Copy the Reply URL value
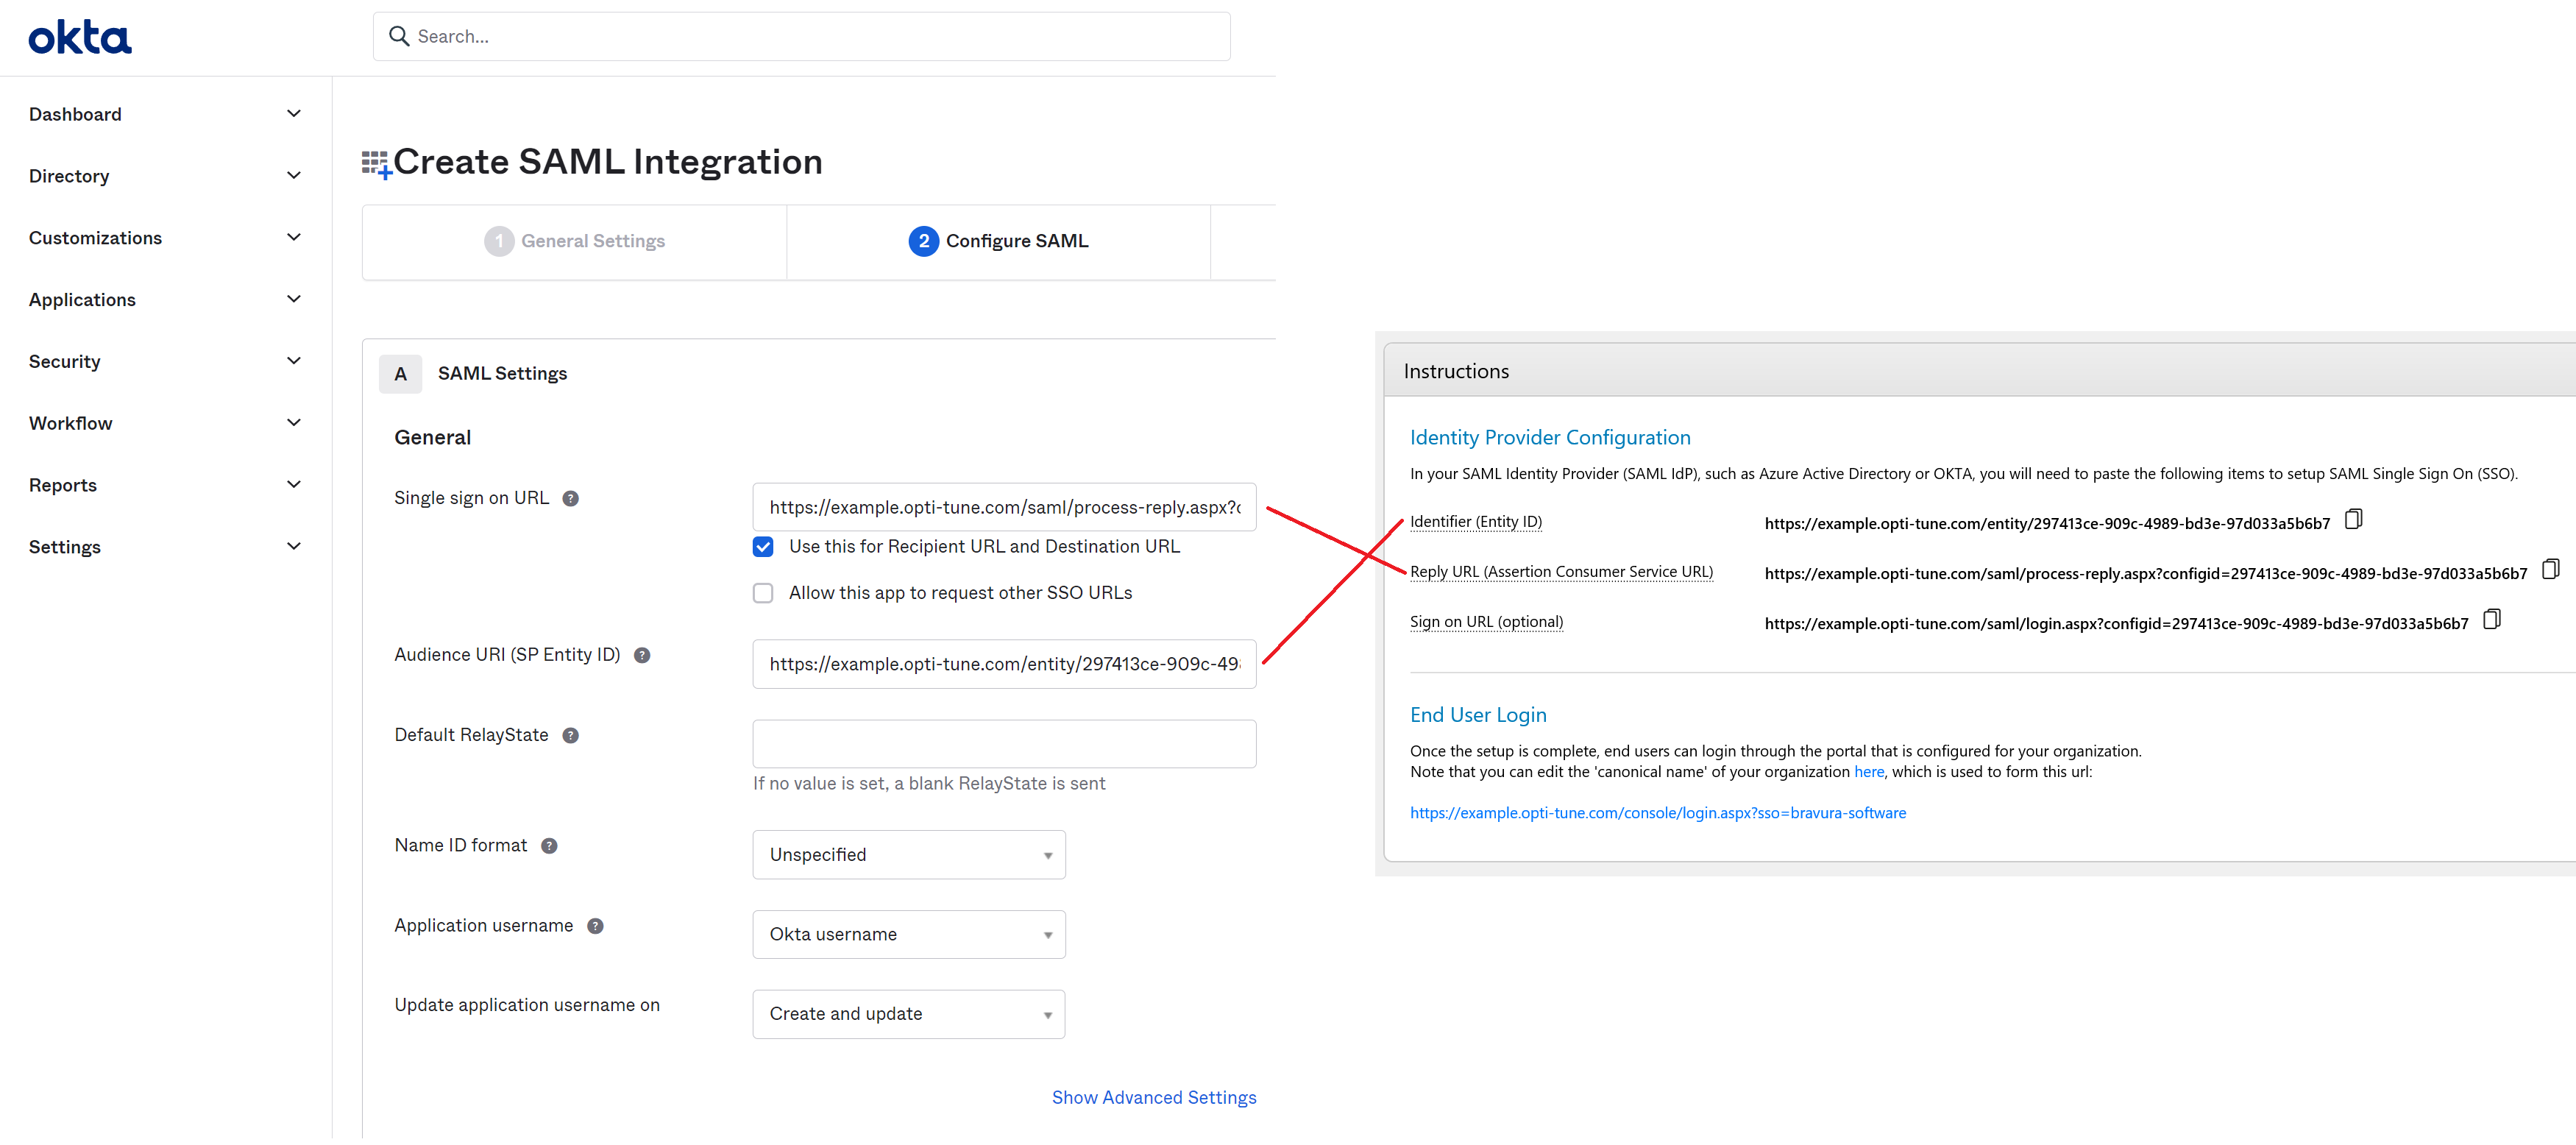The image size is (2576, 1145). (x=2550, y=570)
